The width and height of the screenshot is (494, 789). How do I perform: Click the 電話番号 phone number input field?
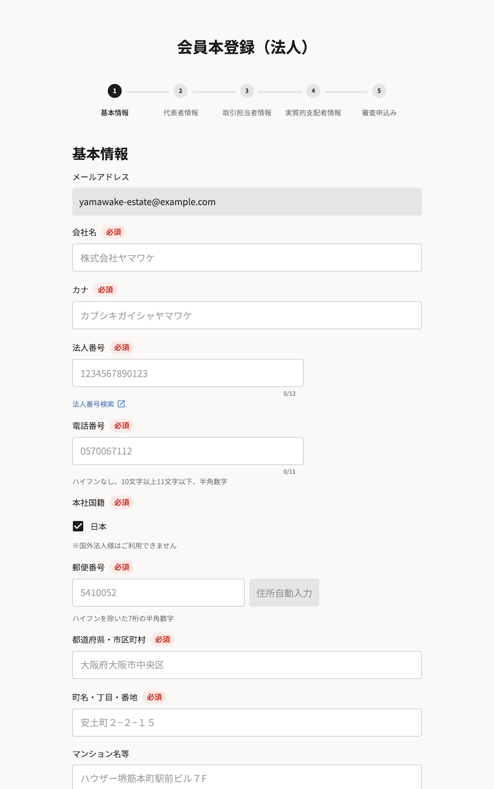188,450
